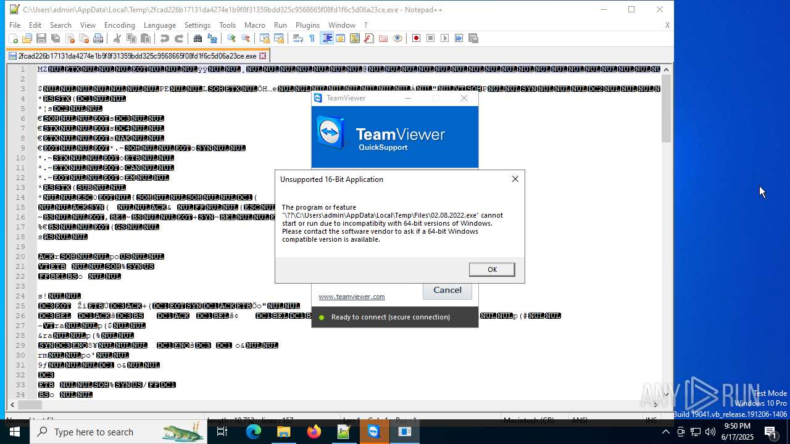Click the Close All toolbar icon
This screenshot has width=790, height=444.
click(84, 38)
